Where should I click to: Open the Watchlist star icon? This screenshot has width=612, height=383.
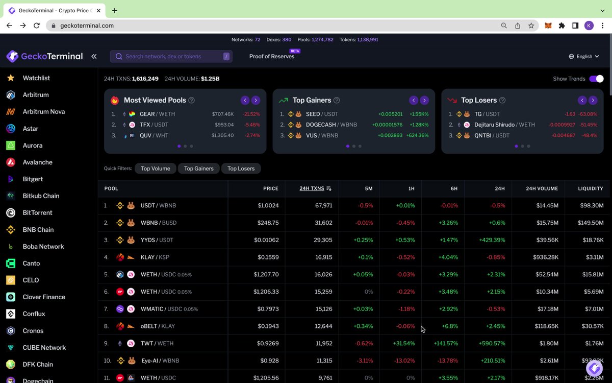11,78
